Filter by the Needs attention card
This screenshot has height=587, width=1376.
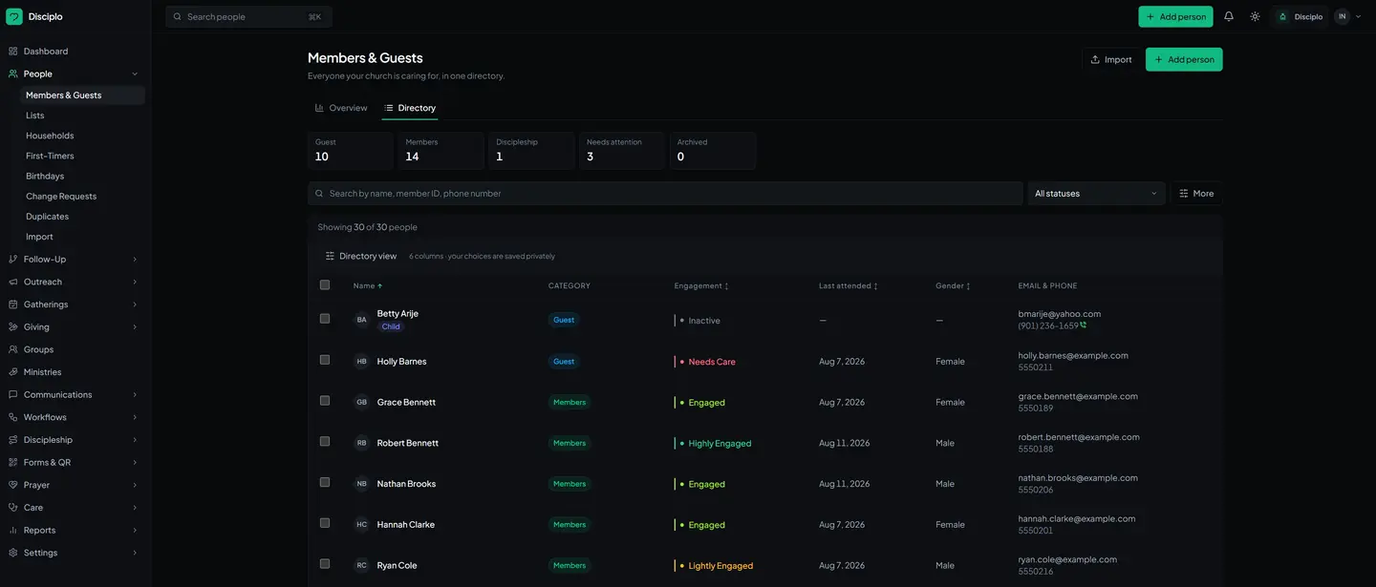pos(622,151)
